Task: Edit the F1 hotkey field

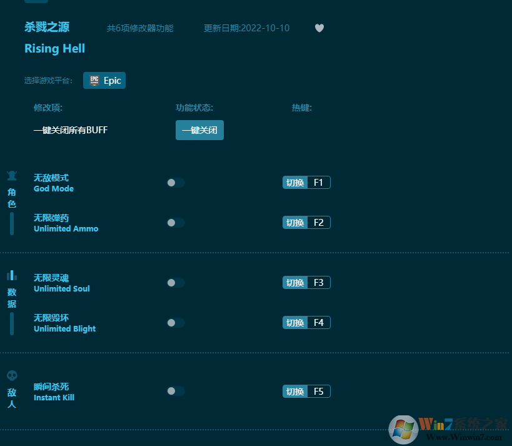Action: tap(319, 183)
